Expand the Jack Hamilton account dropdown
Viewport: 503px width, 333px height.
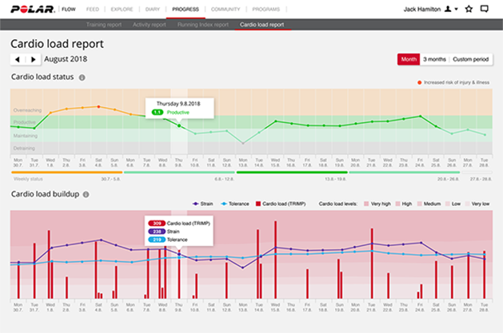pos(456,9)
